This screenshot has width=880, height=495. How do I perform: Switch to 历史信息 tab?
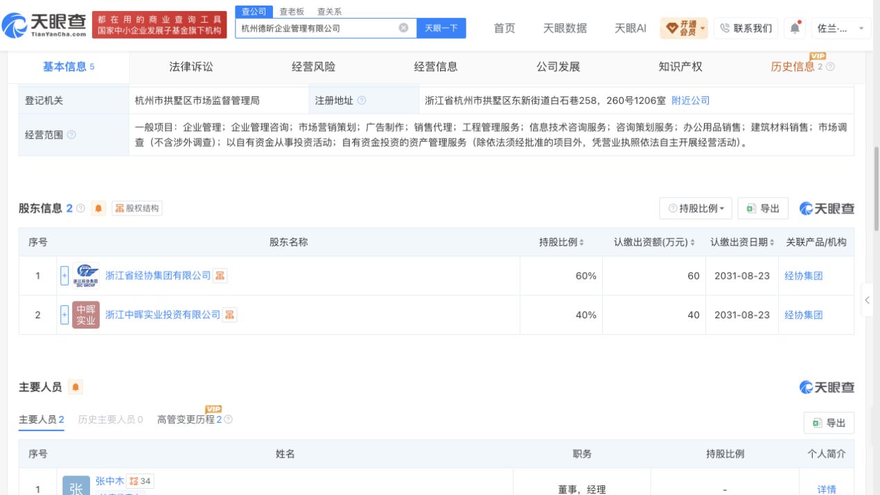[793, 67]
